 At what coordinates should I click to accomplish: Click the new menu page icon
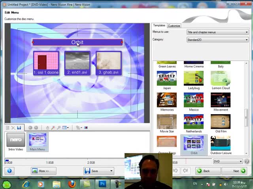(x=8, y=128)
